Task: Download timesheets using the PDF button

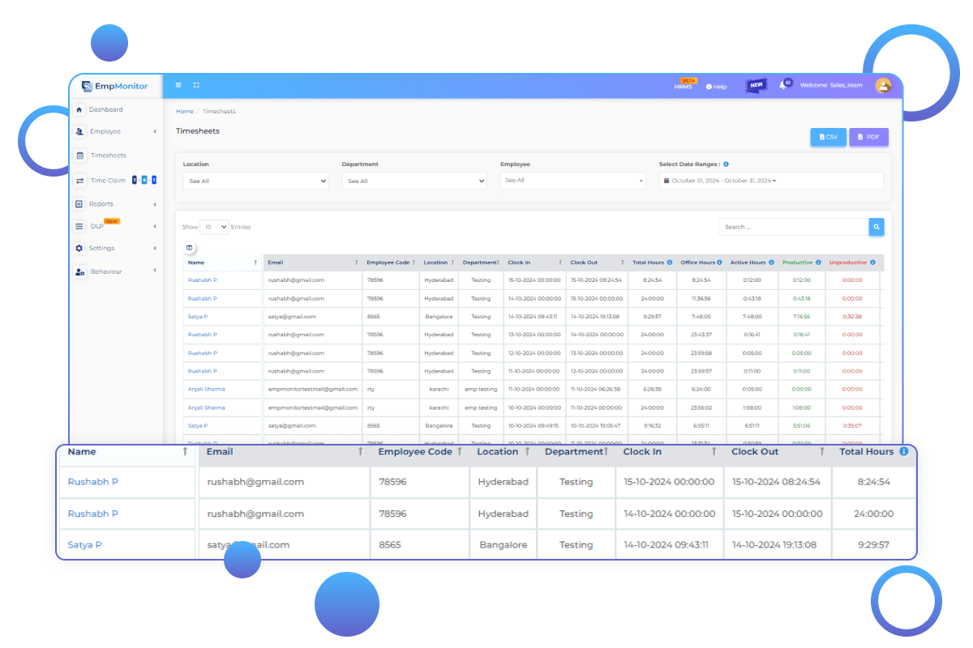Action: coord(868,137)
